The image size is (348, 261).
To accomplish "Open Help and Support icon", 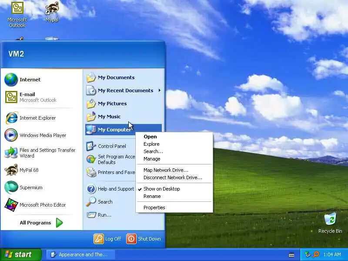I will 91,189.
